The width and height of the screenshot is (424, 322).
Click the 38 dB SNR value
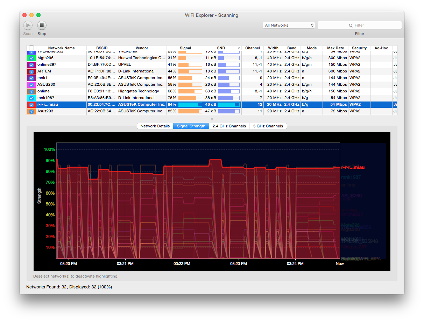pyautogui.click(x=211, y=98)
